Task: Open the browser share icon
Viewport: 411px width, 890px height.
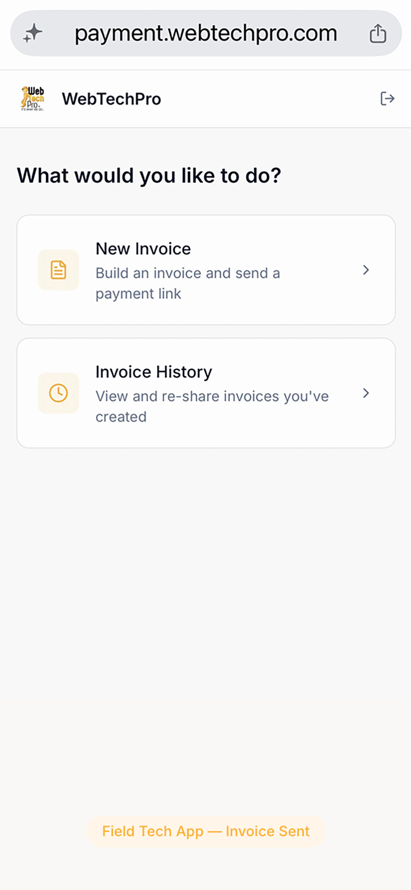Action: coord(378,33)
